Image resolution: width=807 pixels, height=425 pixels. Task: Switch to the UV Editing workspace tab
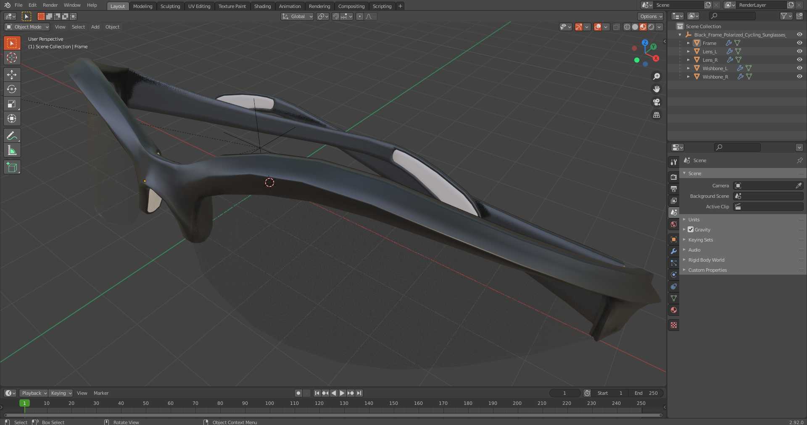(x=199, y=6)
